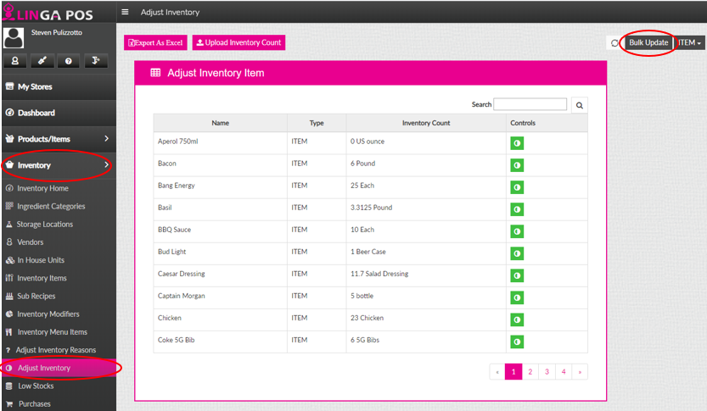
Task: Click Upload Inventory Count button
Action: click(238, 42)
